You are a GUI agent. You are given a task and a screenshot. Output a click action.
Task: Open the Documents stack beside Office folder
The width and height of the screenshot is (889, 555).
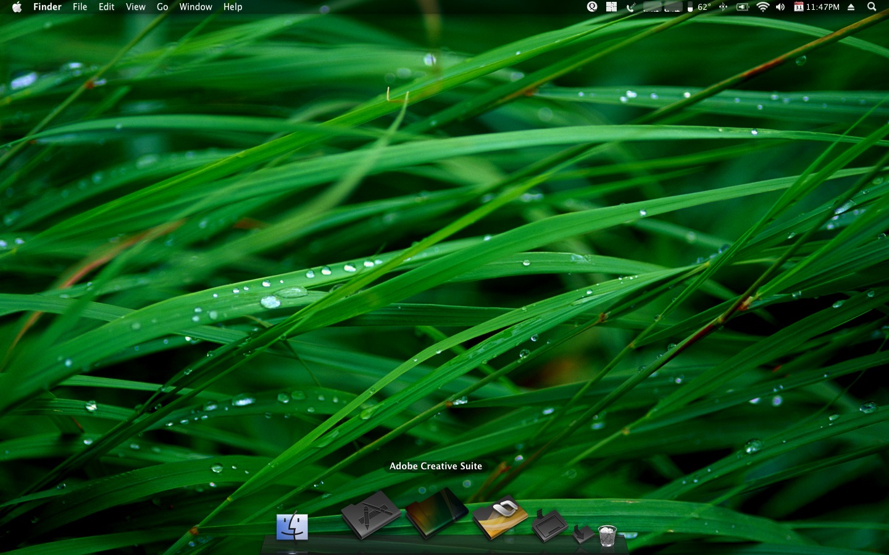(x=549, y=525)
